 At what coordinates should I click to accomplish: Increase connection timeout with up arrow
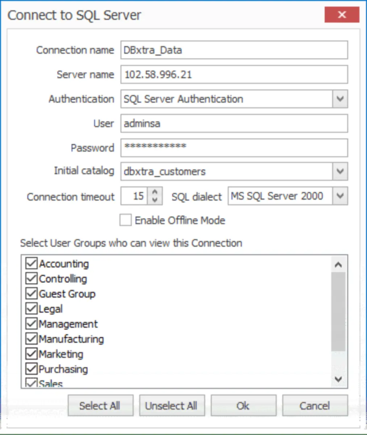(x=155, y=192)
